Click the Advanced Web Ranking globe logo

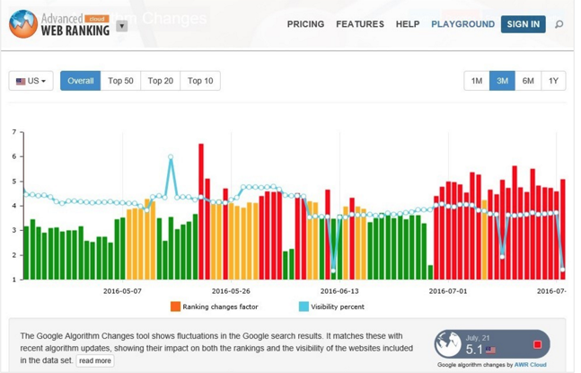(23, 24)
